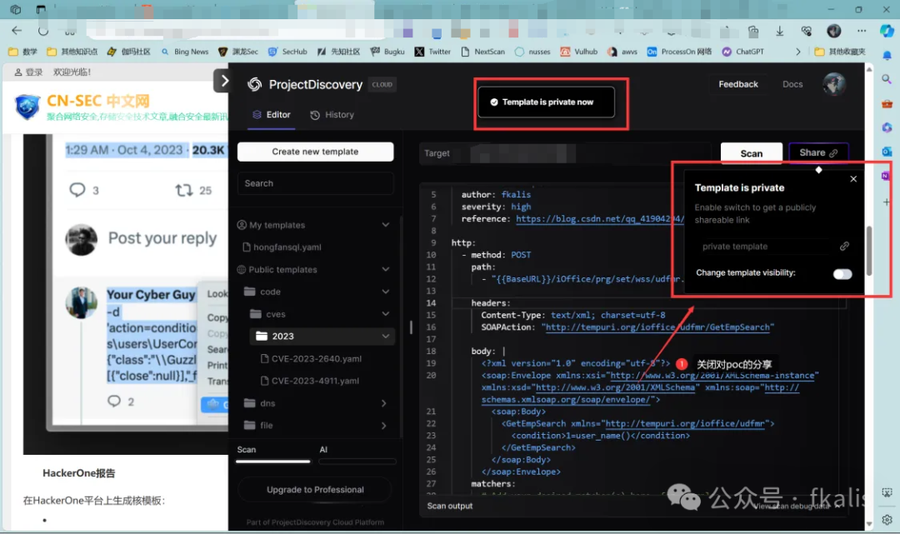Open the Twitter bookmark
Viewport: 900px width, 534px height.
[432, 52]
